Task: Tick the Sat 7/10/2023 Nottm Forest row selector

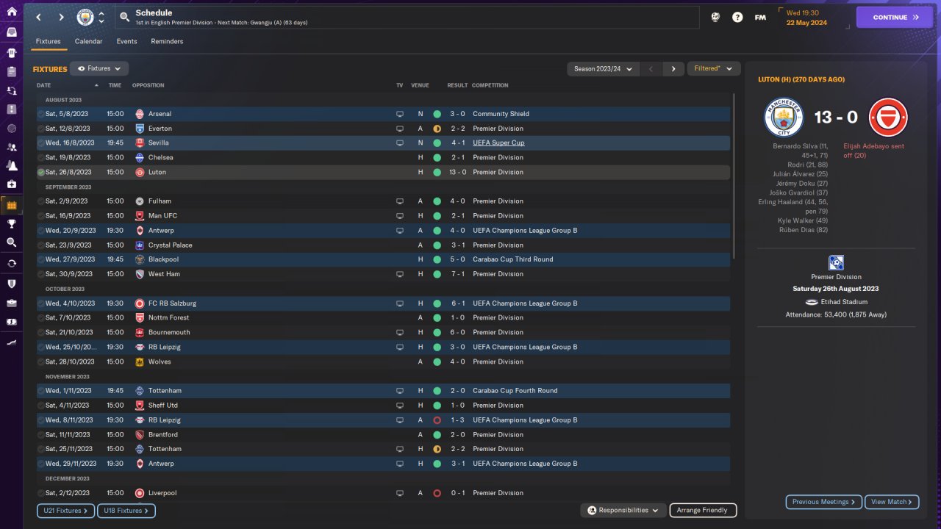Action: pyautogui.click(x=41, y=317)
